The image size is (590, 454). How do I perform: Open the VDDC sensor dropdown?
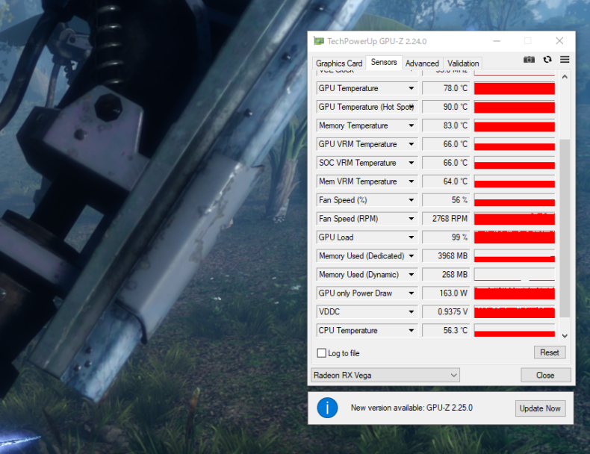pyautogui.click(x=412, y=312)
